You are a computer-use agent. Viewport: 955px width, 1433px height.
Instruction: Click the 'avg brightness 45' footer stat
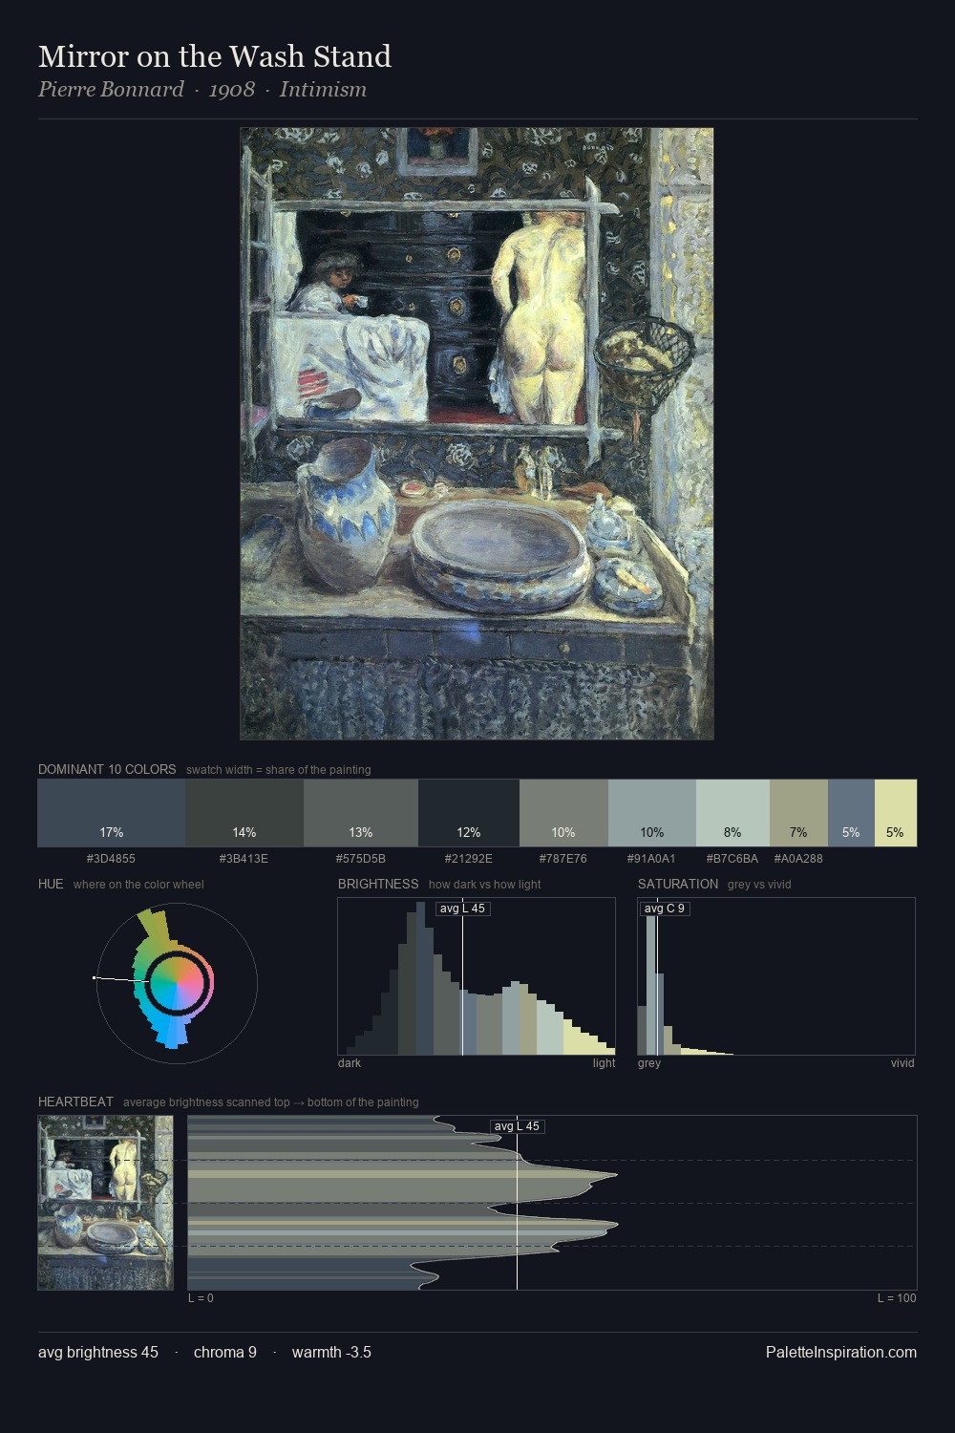pos(98,1353)
